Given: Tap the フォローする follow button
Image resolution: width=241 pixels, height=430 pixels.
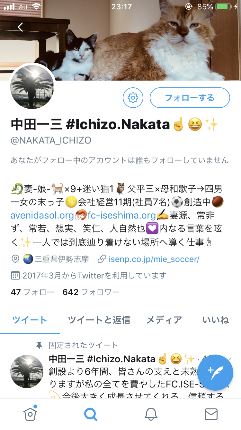Looking at the screenshot, I should [190, 97].
